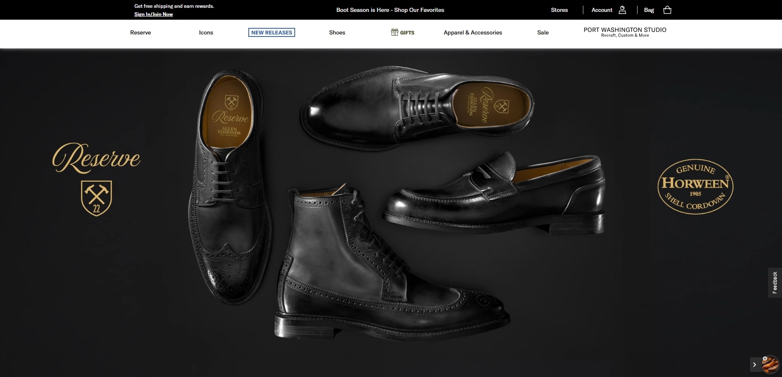Select the plain-toe derby shoe image

[417, 107]
